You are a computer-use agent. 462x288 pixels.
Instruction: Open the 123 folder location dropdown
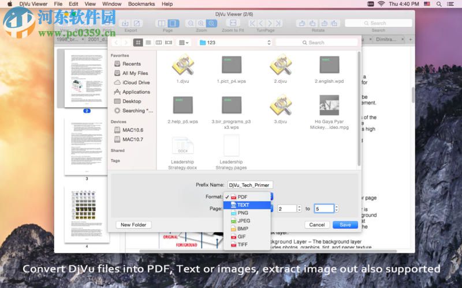[x=235, y=43]
